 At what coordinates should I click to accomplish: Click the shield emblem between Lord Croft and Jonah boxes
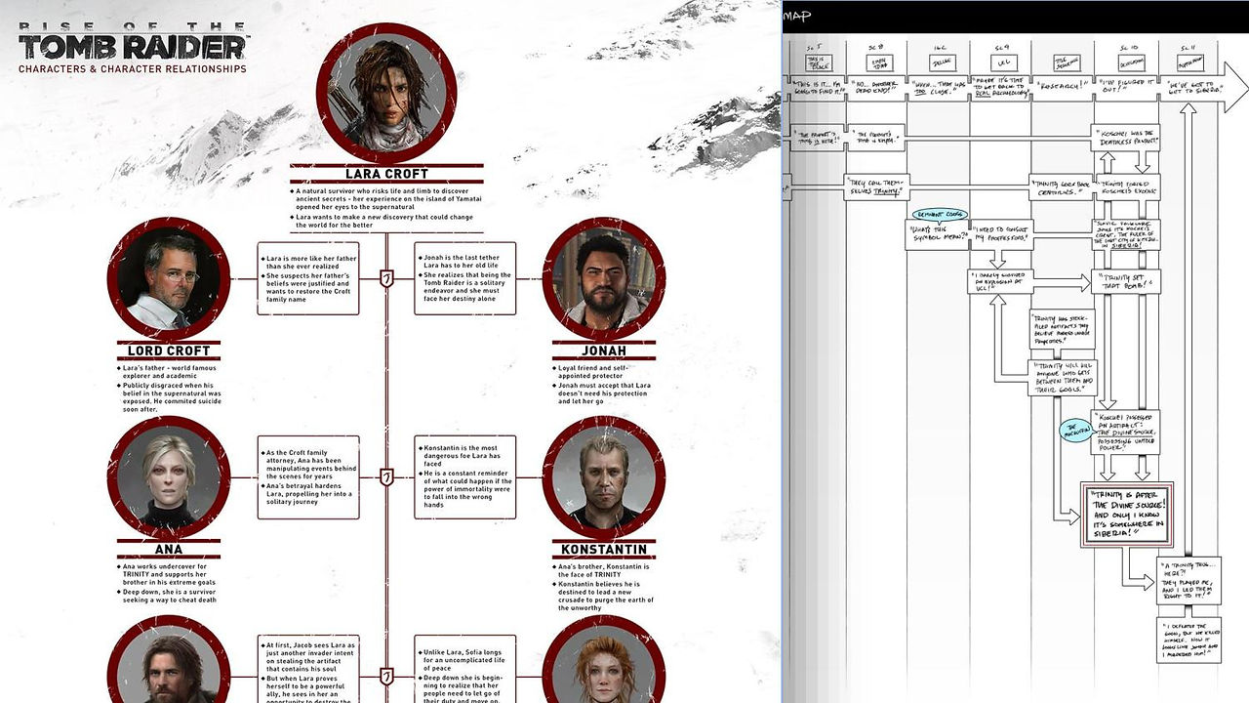click(386, 279)
